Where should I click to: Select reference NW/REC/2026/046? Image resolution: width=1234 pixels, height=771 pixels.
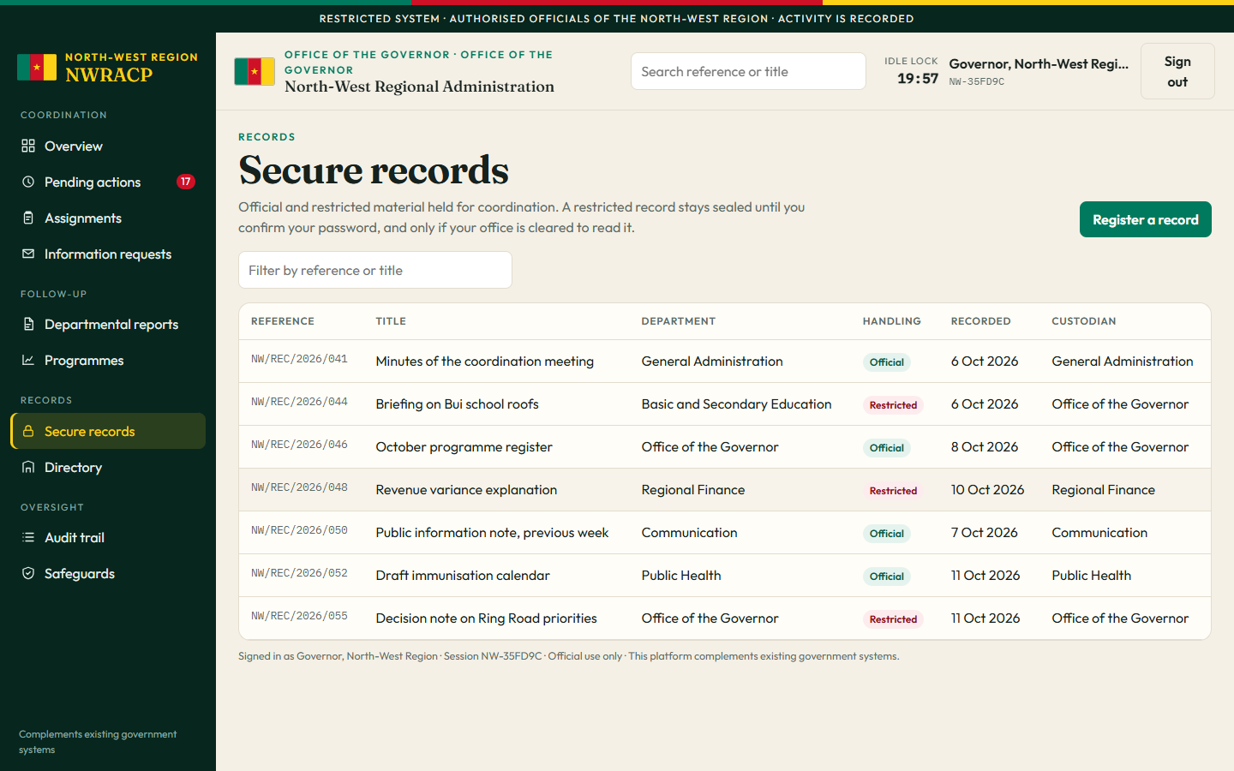(299, 445)
